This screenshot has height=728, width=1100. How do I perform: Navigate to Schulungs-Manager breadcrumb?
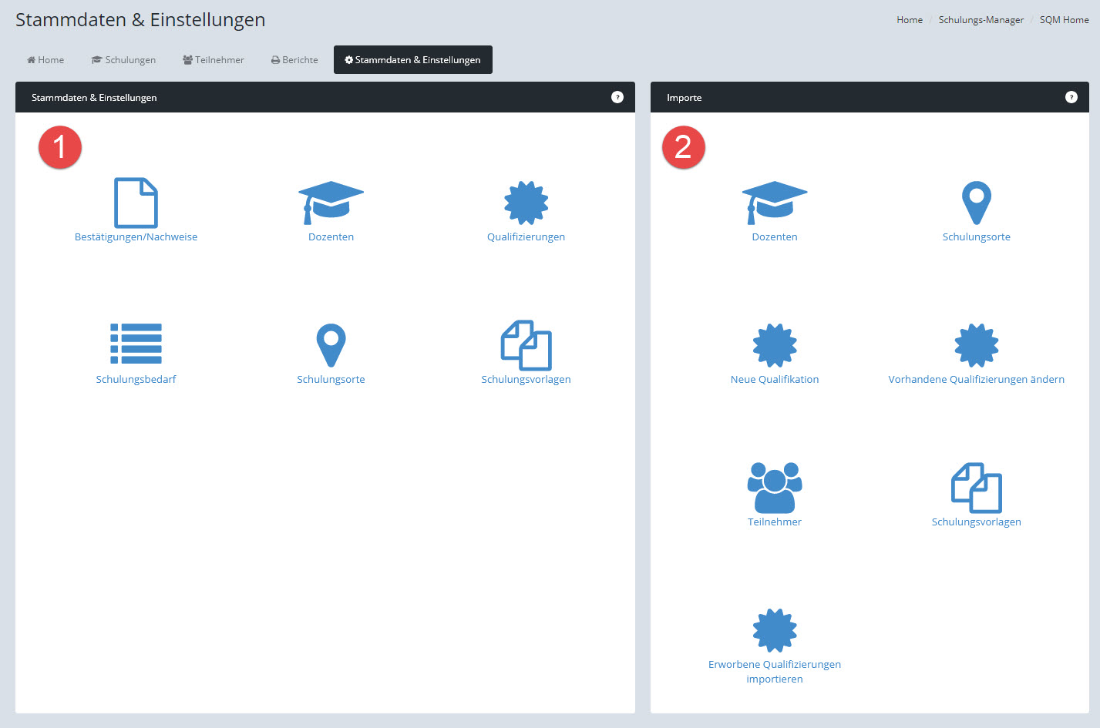click(x=981, y=20)
